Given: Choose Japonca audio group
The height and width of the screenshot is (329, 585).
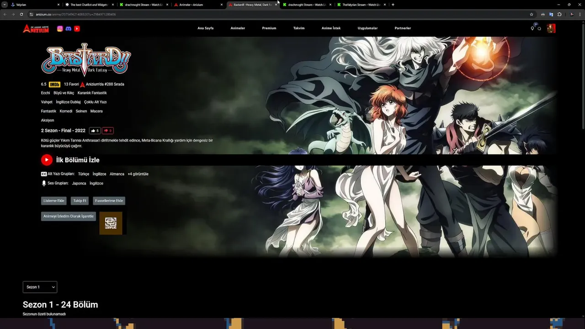Looking at the screenshot, I should click(x=79, y=183).
